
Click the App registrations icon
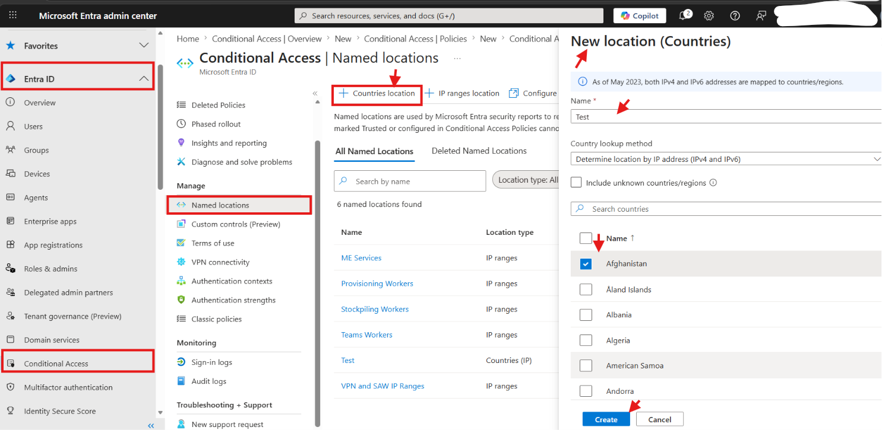(11, 245)
